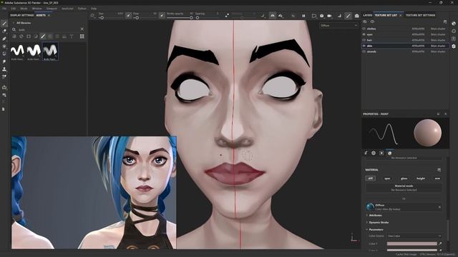Toggle visibility of eyes texture set
Viewport: 458px width, 257px height.
[x=364, y=34]
